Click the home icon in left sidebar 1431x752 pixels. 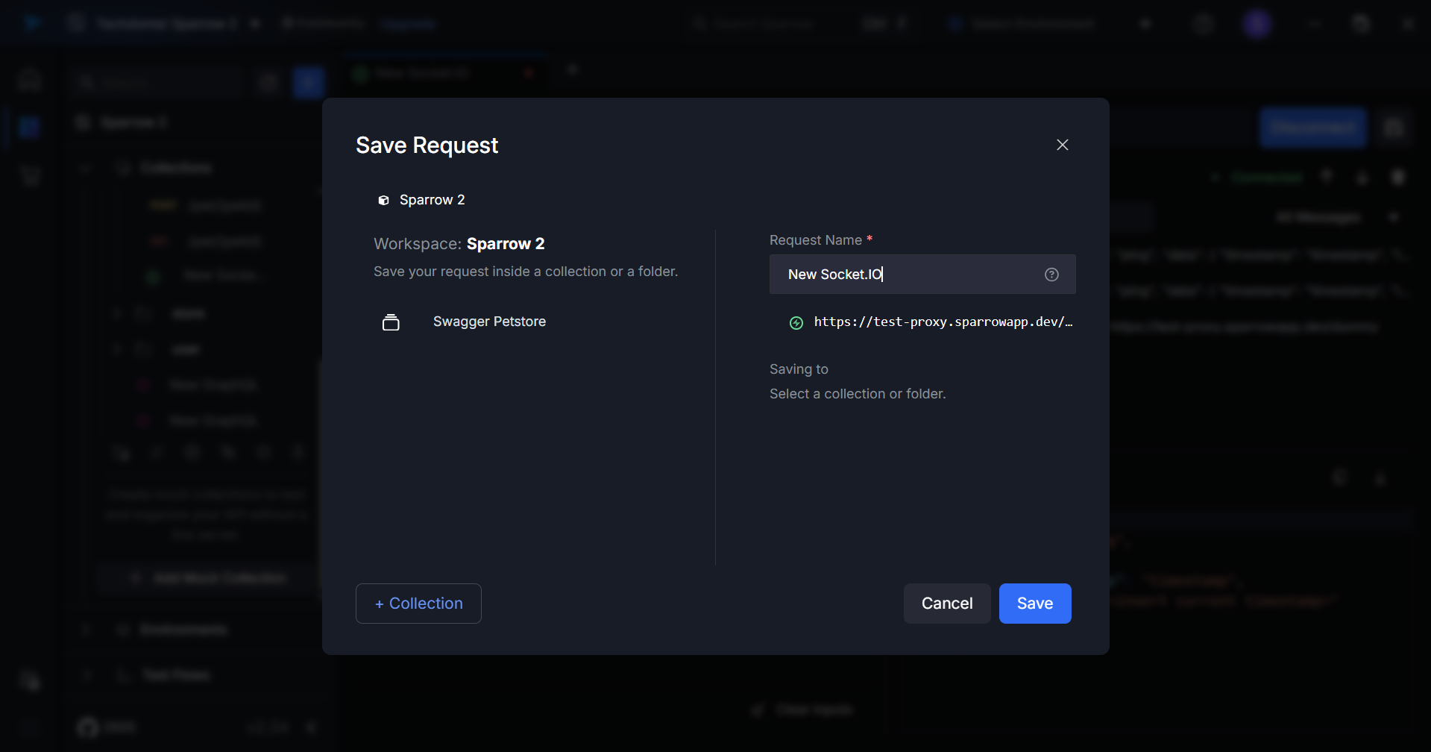(x=30, y=79)
